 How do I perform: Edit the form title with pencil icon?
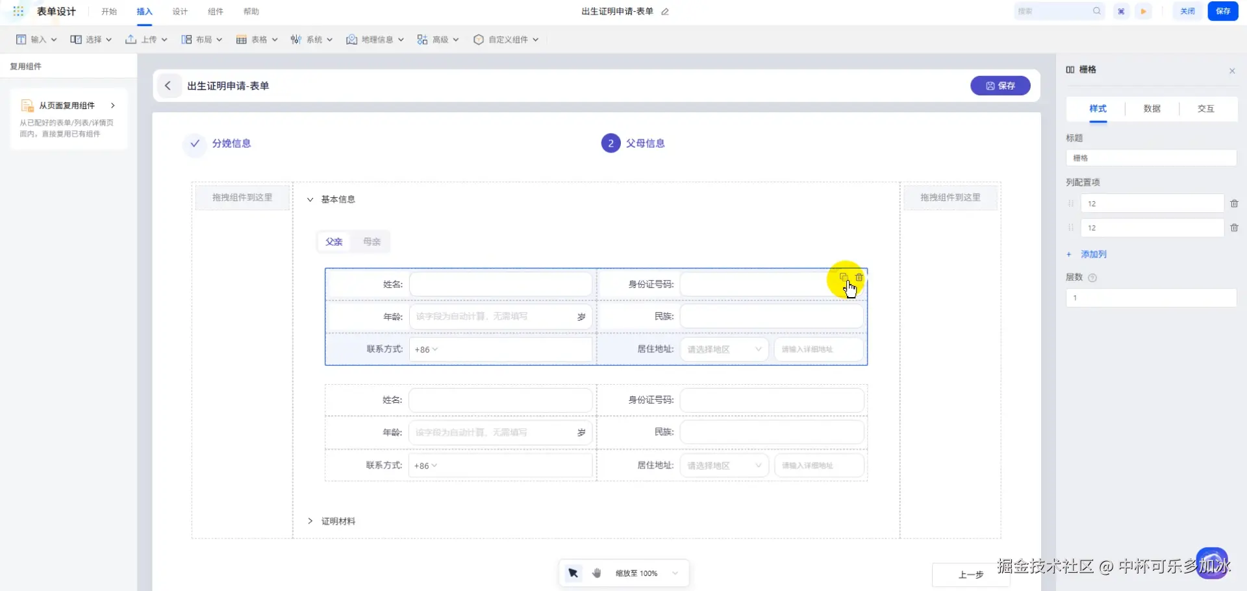(665, 12)
